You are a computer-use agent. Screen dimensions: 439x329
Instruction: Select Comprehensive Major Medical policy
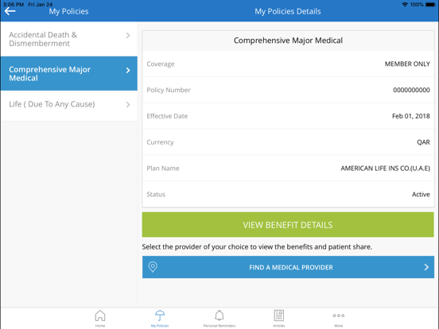(x=69, y=73)
